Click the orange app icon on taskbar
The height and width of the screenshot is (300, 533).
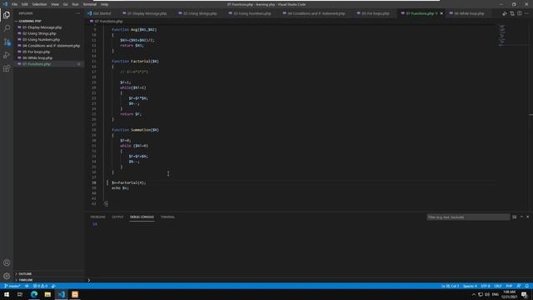coord(75,294)
